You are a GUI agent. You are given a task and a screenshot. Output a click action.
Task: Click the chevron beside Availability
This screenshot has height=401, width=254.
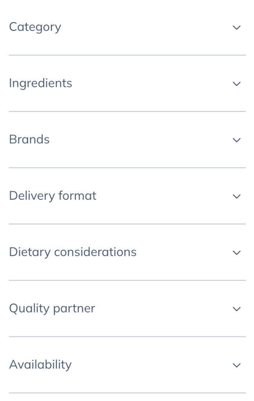click(236, 365)
